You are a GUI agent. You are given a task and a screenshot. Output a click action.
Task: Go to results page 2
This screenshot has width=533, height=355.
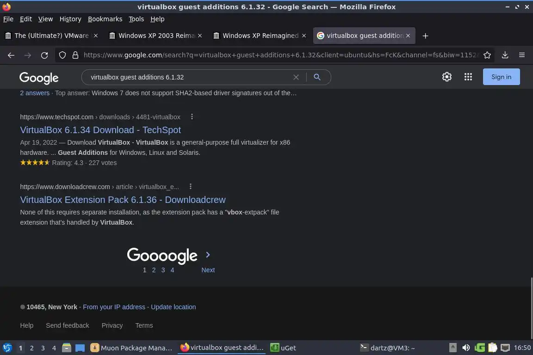coord(154,270)
